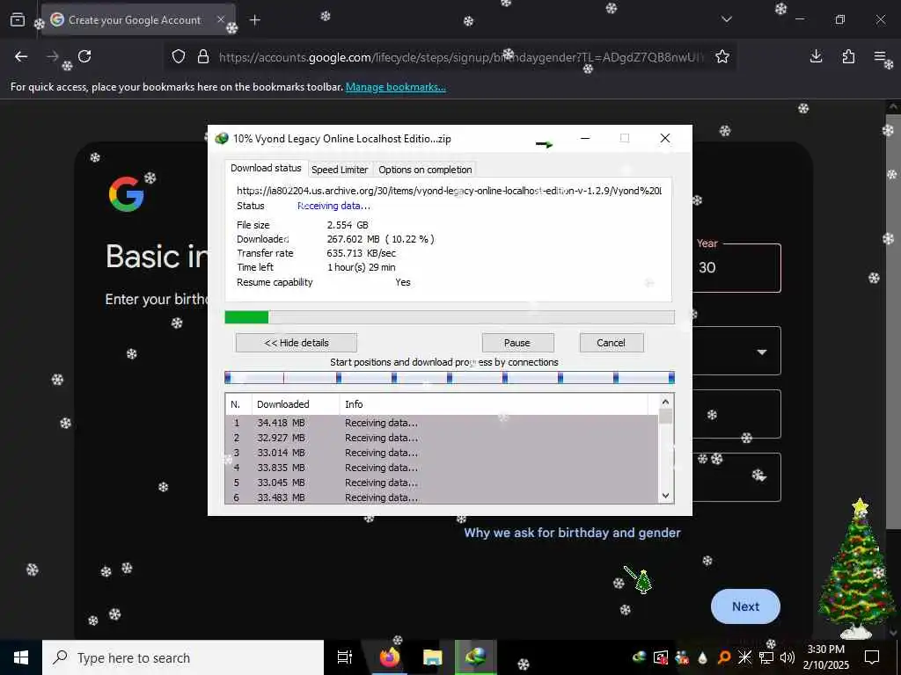The width and height of the screenshot is (901, 675).
Task: Open the Manage bookmarks link
Action: click(395, 87)
